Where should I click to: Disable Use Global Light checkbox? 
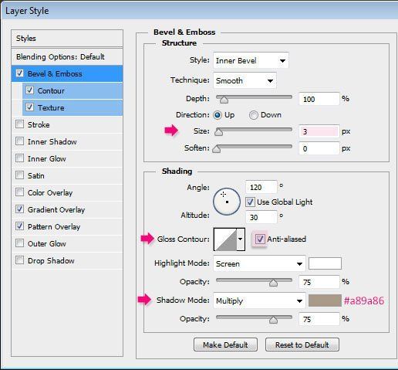250,202
